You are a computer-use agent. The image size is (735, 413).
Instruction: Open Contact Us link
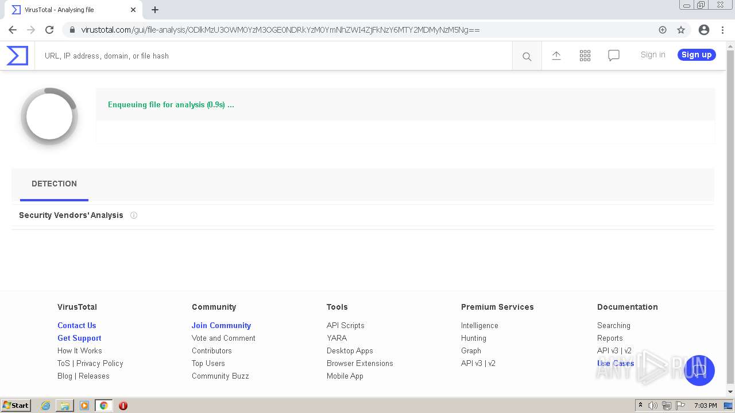point(77,325)
